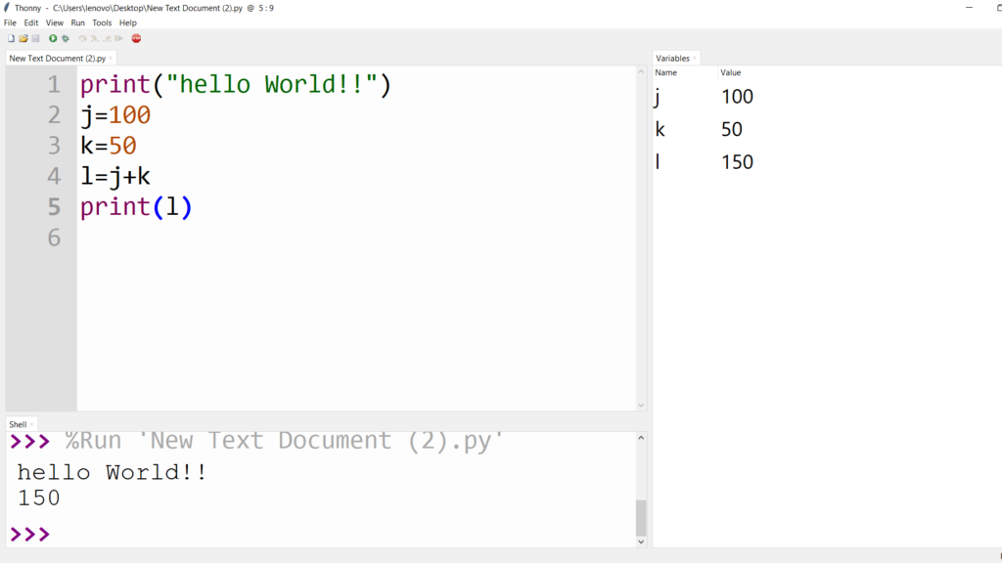Select variable k row name
This screenshot has width=1002, height=563.
tap(660, 130)
